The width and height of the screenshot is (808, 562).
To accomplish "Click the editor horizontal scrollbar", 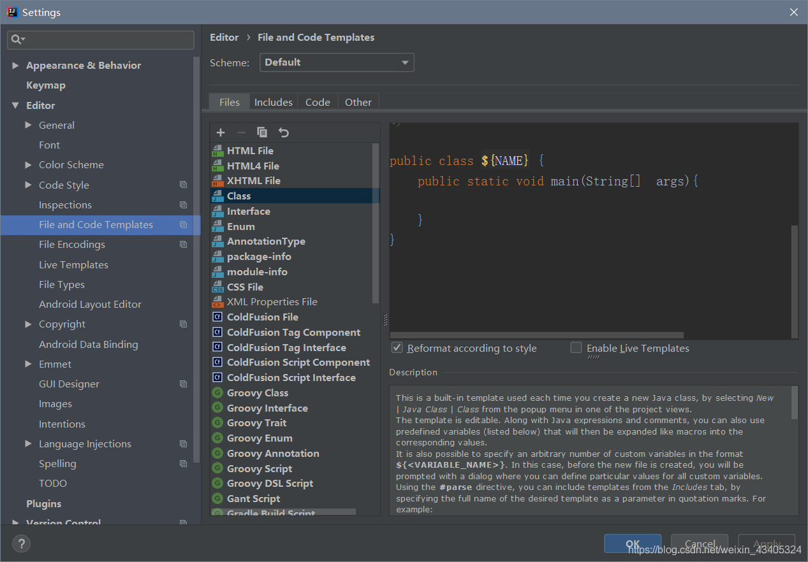I will click(x=537, y=335).
